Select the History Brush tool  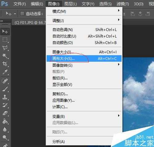[5, 105]
